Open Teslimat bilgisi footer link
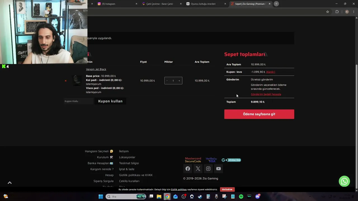The image size is (358, 201). coord(129,163)
